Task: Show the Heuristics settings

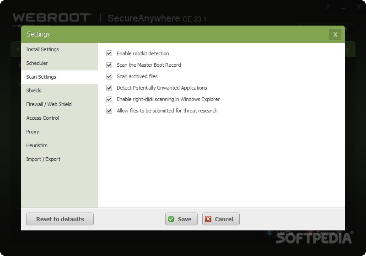Action: coord(59,146)
